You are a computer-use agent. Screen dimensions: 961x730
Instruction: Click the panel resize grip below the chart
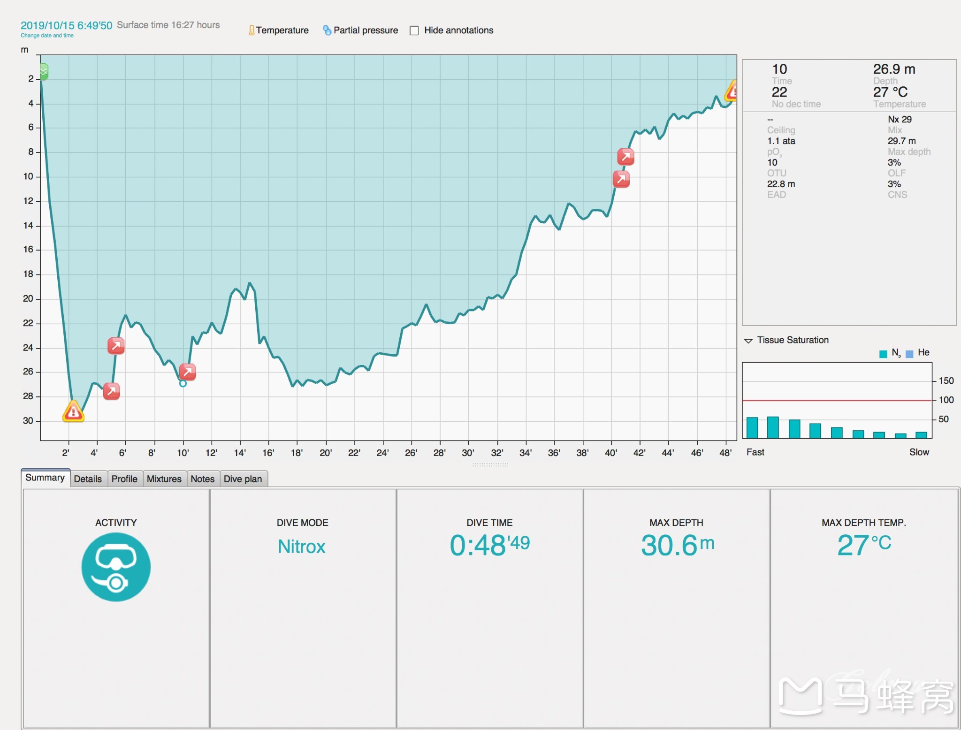pyautogui.click(x=490, y=464)
